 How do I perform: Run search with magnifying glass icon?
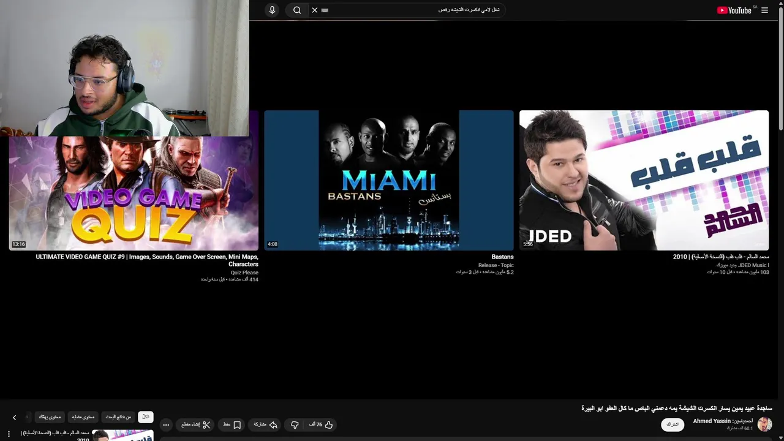click(297, 10)
